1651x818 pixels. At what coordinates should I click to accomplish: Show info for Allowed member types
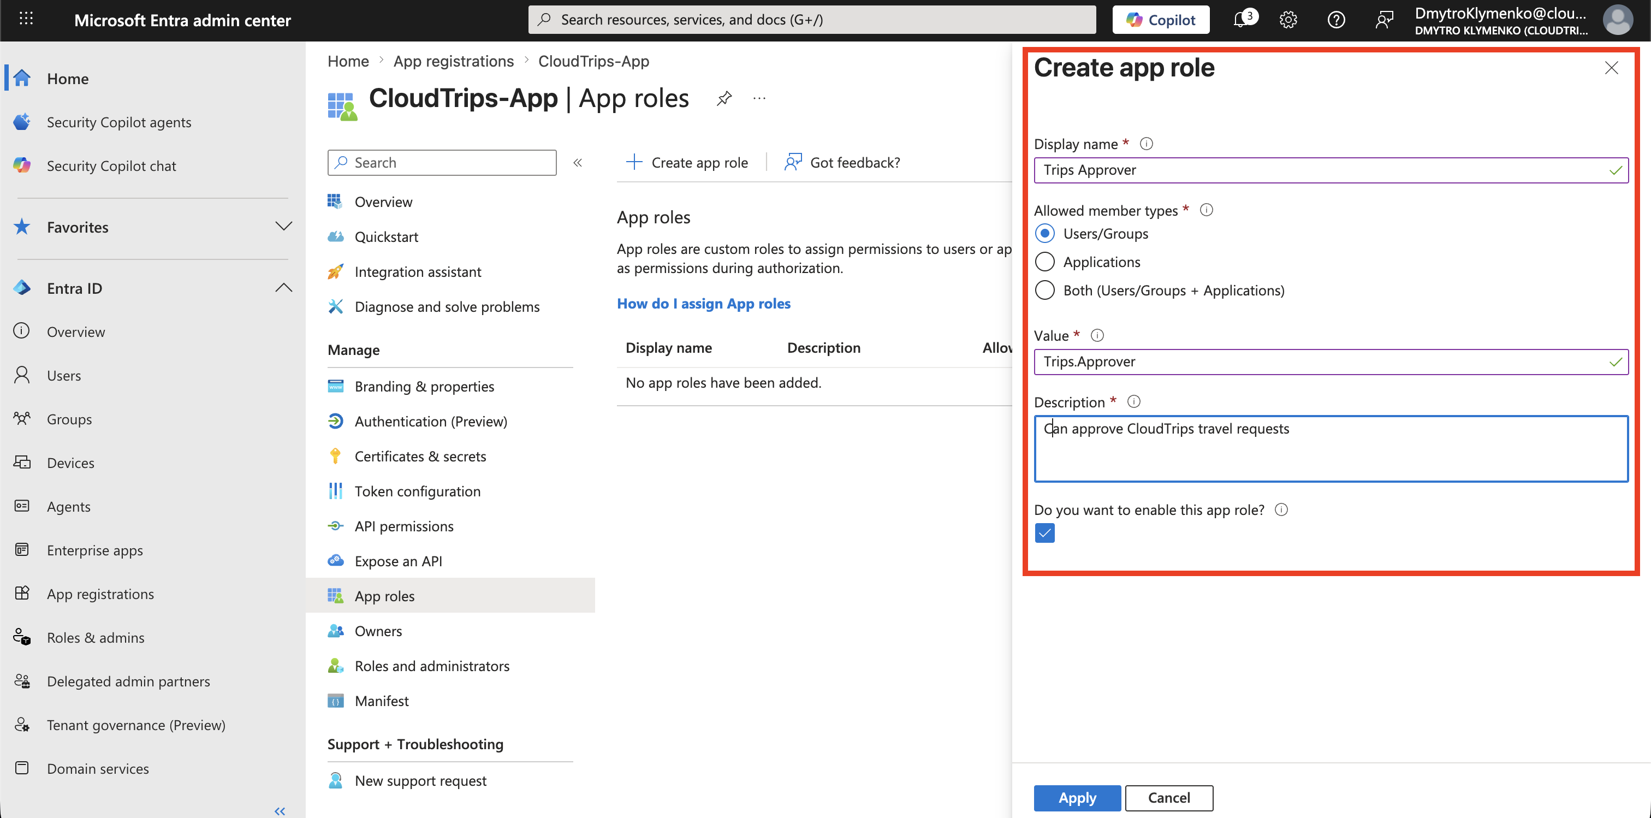tap(1206, 210)
